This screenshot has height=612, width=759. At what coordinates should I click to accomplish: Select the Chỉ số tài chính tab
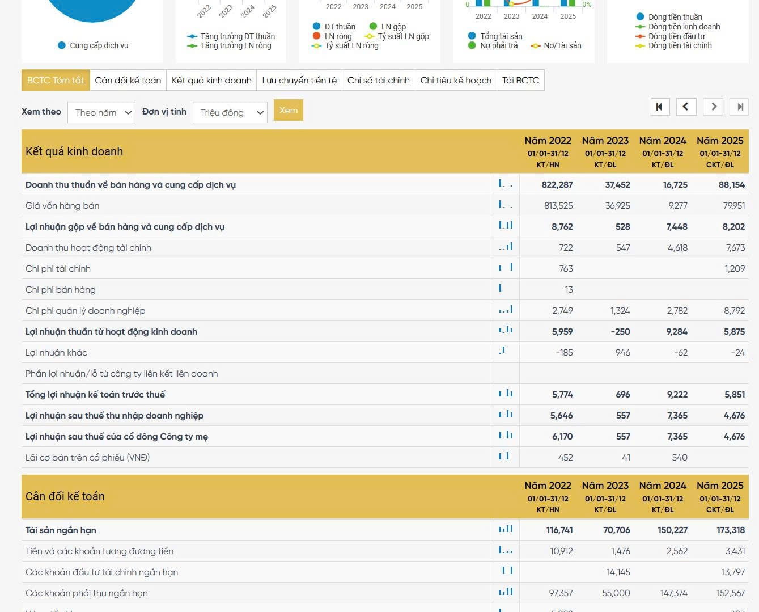[x=378, y=81]
